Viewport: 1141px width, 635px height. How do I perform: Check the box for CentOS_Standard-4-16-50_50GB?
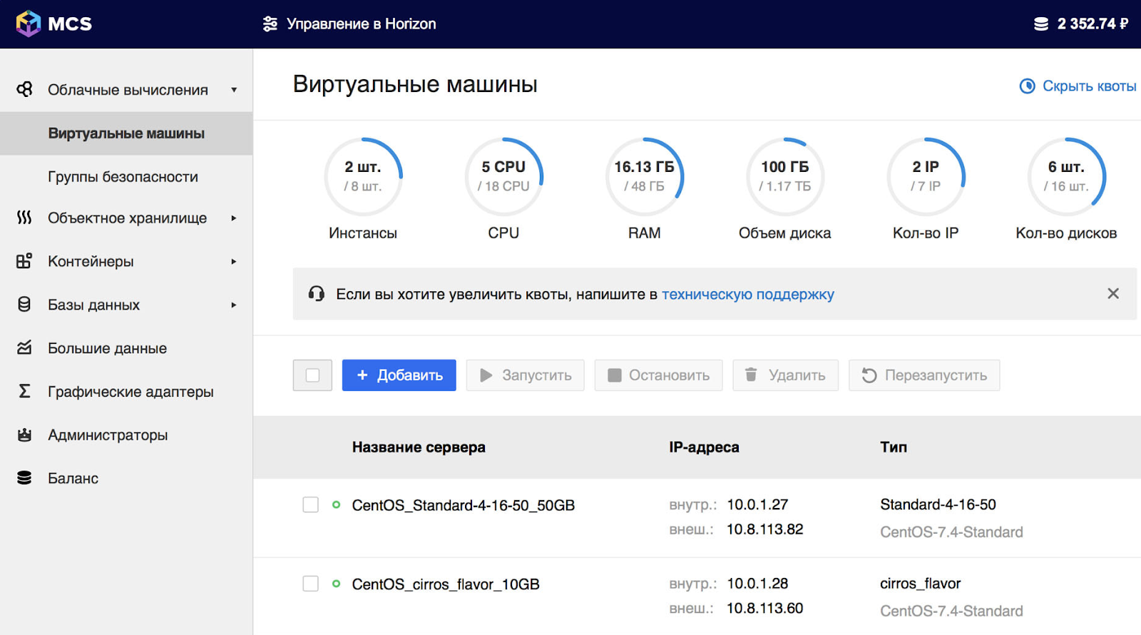[310, 505]
